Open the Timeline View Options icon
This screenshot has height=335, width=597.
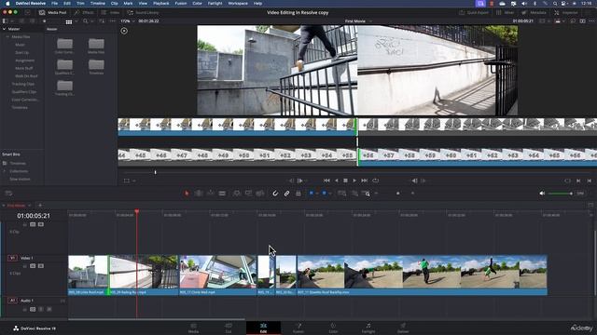(8, 194)
